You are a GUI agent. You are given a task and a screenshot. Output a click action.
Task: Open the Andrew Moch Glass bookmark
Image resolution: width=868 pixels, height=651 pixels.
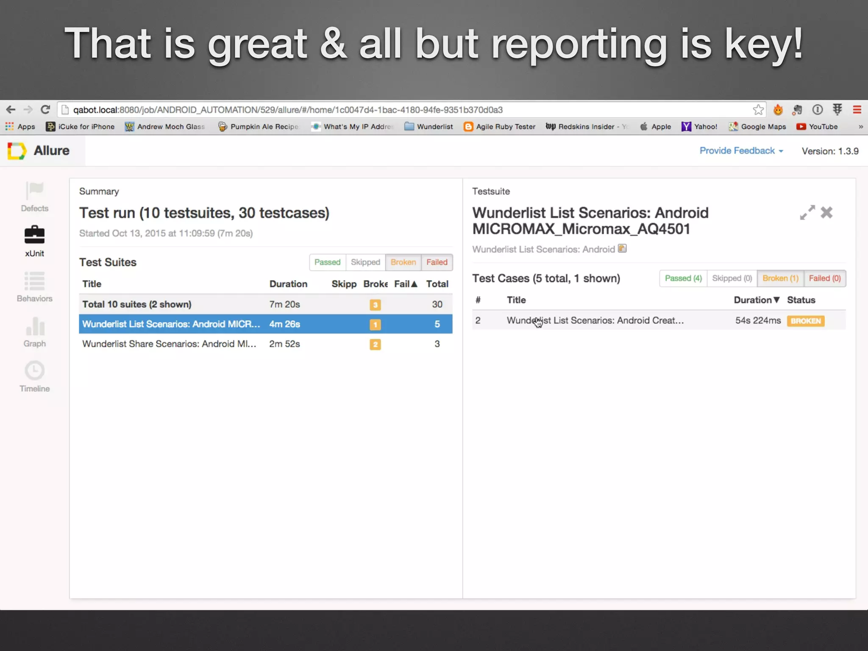pos(165,126)
